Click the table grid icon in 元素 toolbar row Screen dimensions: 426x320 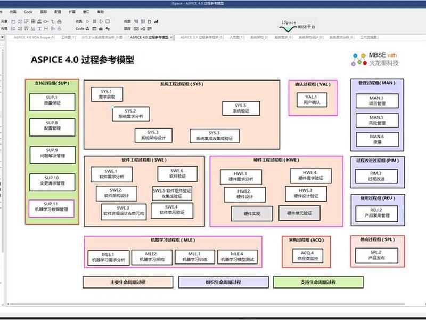coord(33,21)
